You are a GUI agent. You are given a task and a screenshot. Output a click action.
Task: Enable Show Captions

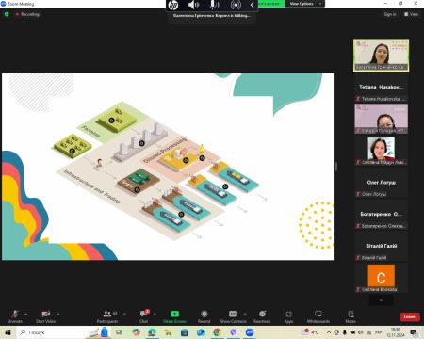coord(233,316)
